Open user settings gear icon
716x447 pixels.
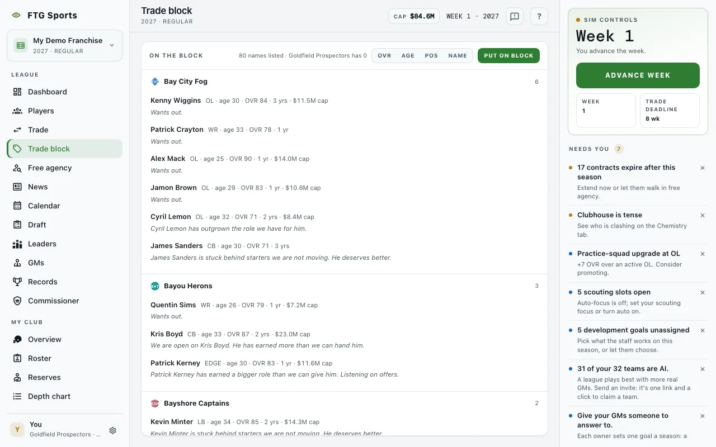click(x=112, y=430)
